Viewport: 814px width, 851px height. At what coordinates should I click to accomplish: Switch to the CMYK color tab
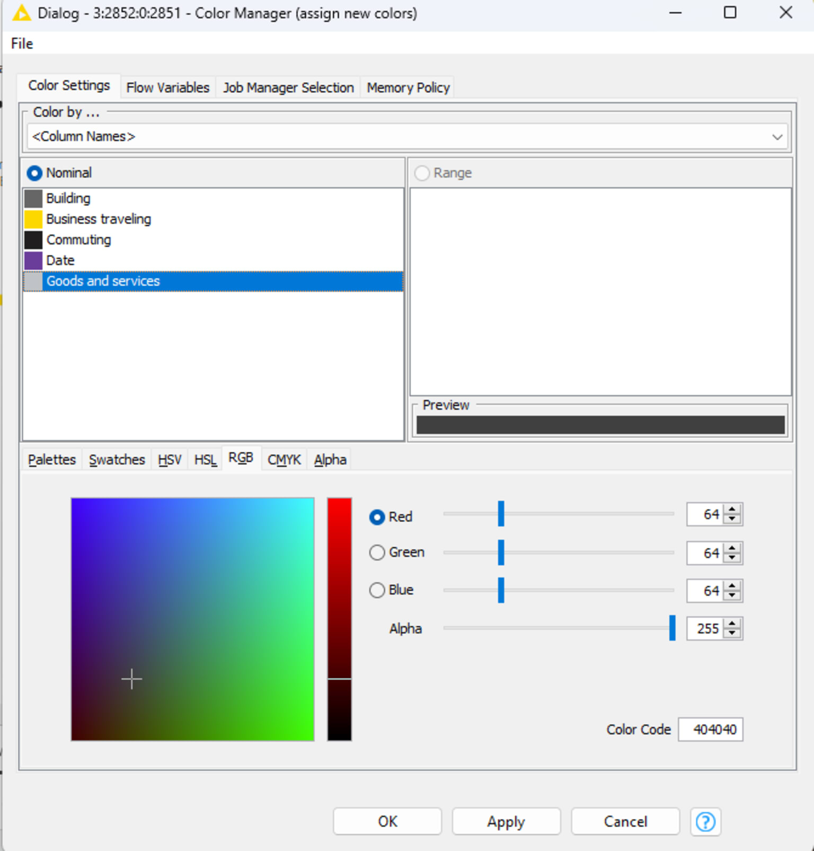[284, 460]
